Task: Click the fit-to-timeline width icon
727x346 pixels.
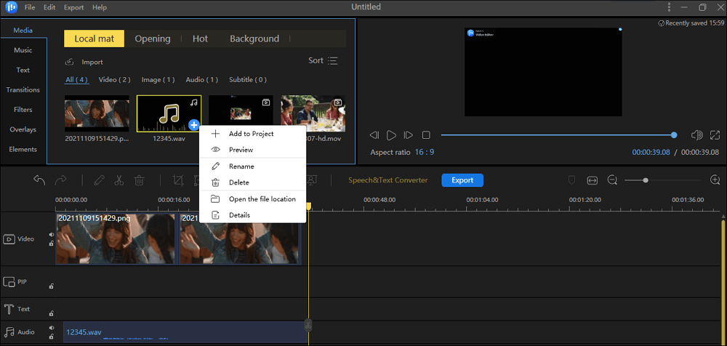Action: pyautogui.click(x=593, y=180)
